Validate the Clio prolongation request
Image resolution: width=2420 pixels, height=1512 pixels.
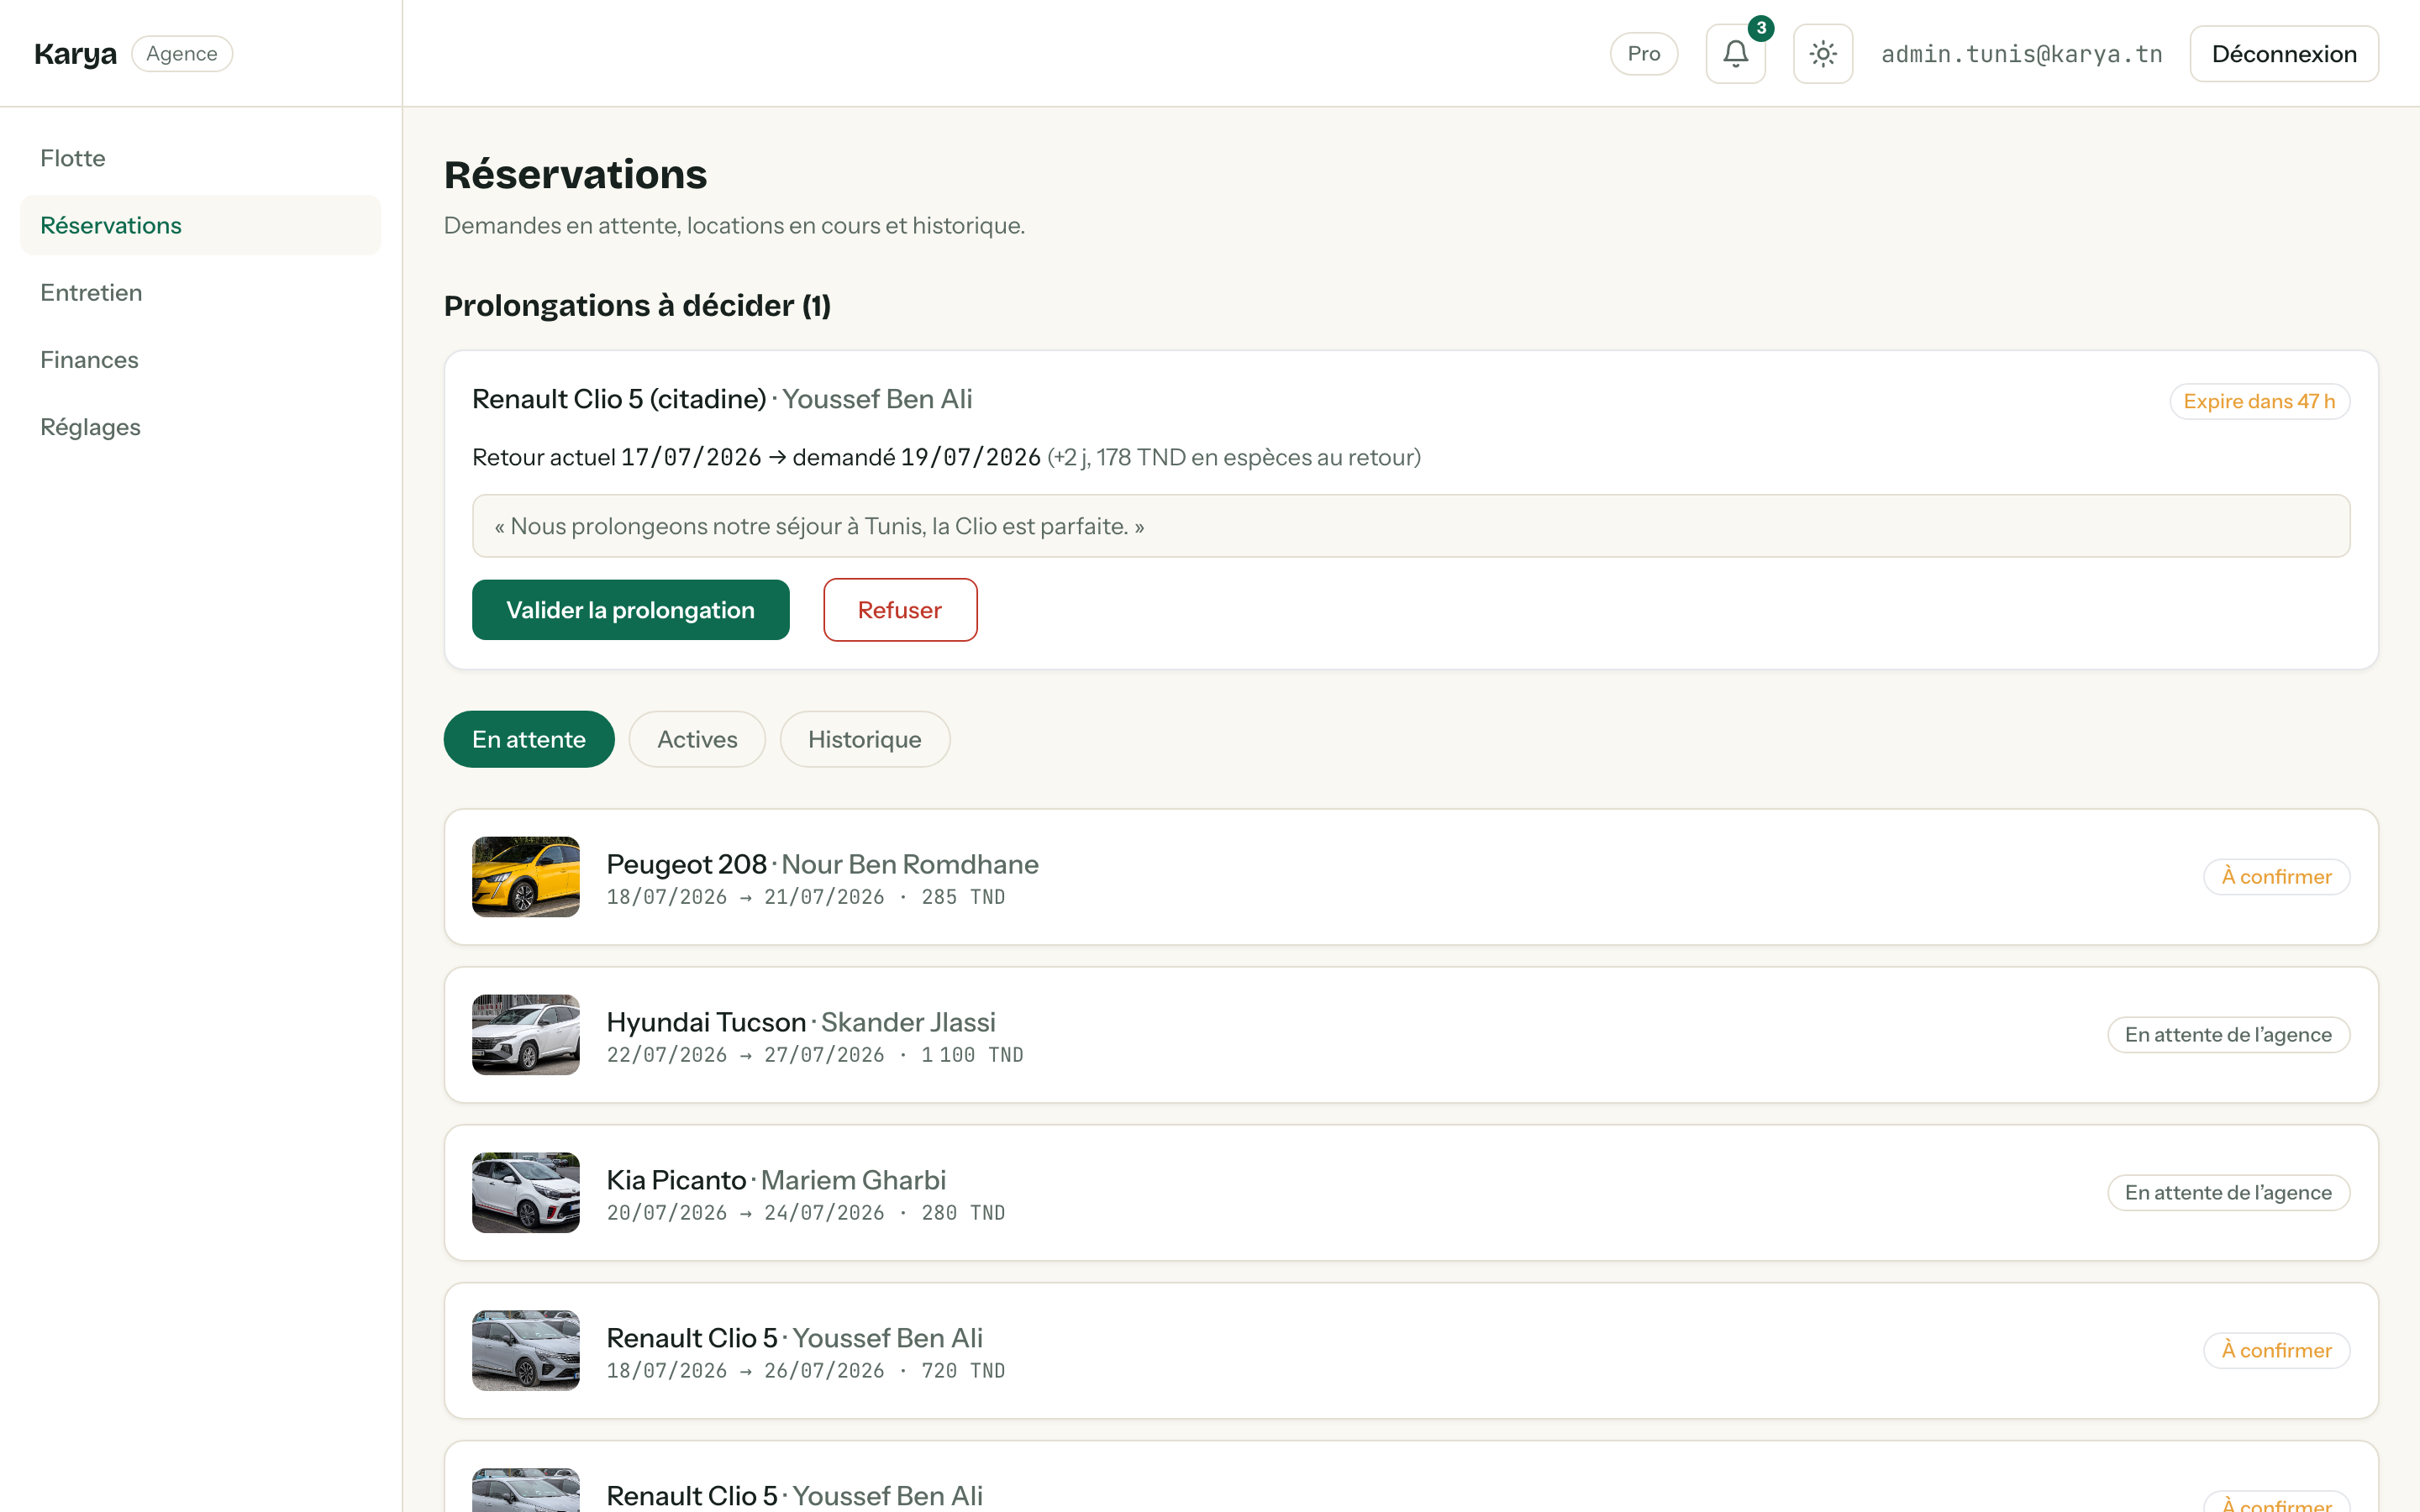tap(631, 610)
